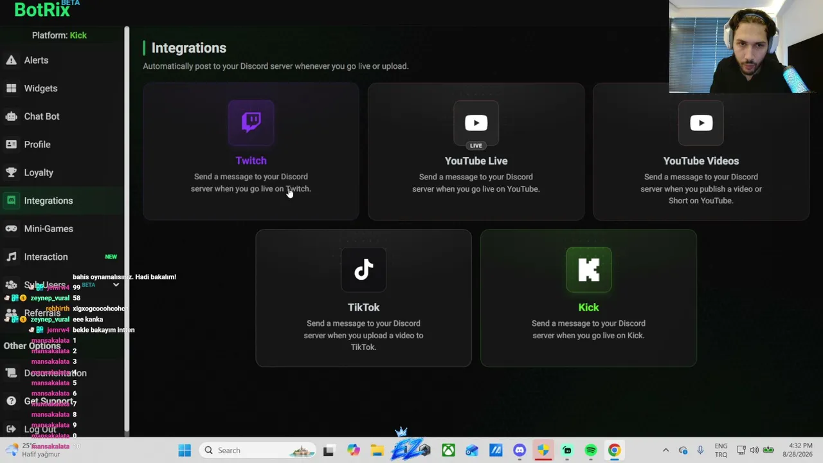
Task: Click the TikTok logo icon
Action: coord(363,269)
